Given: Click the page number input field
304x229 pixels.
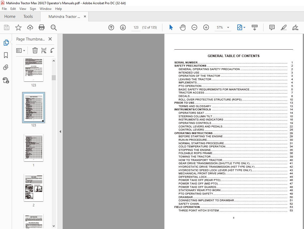Looking at the screenshot, I should click(x=136, y=27).
